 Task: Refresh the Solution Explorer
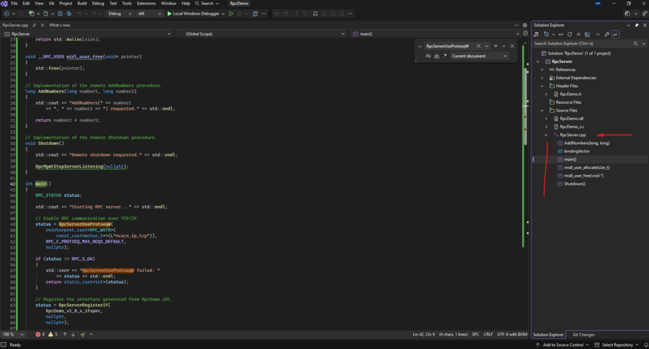[570, 34]
